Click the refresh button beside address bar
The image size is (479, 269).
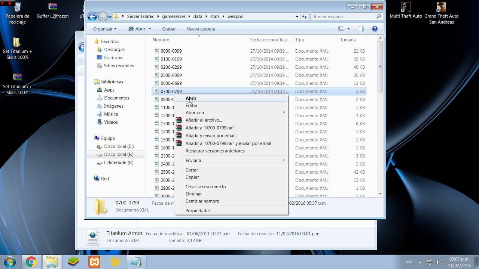pyautogui.click(x=305, y=16)
